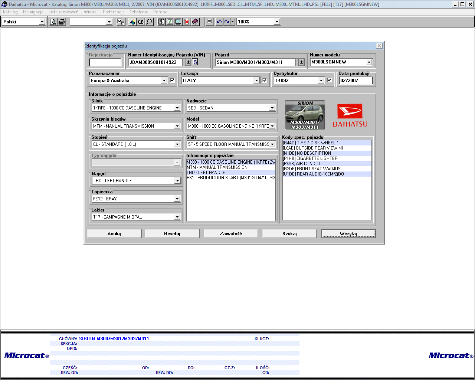Click the VIN number input field
475x380 pixels.
click(x=155, y=62)
